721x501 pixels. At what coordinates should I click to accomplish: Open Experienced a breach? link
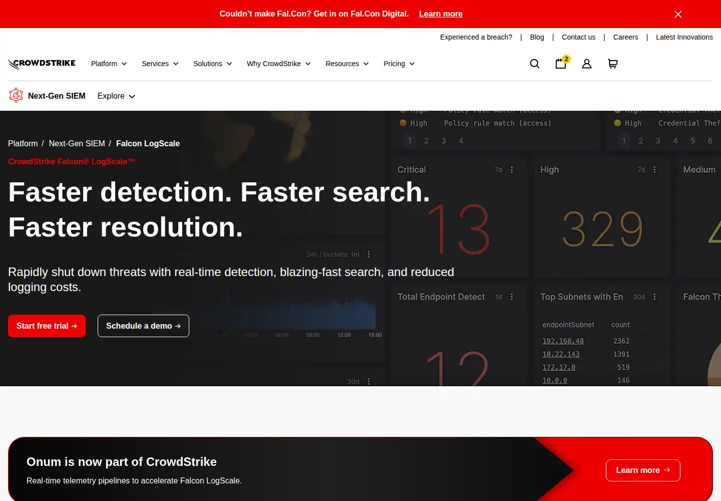click(x=476, y=37)
